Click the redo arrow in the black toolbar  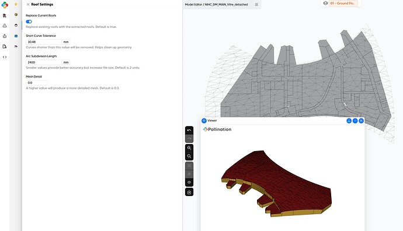pos(189,139)
